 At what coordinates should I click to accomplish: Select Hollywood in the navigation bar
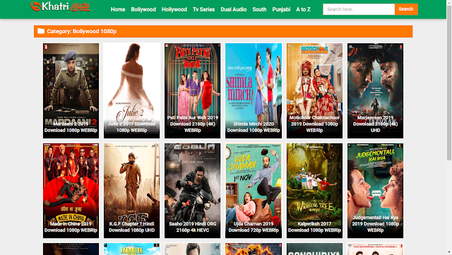(174, 9)
